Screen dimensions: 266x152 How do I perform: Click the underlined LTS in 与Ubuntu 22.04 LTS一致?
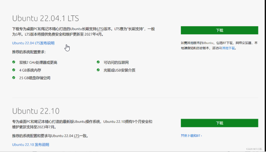point(77,136)
